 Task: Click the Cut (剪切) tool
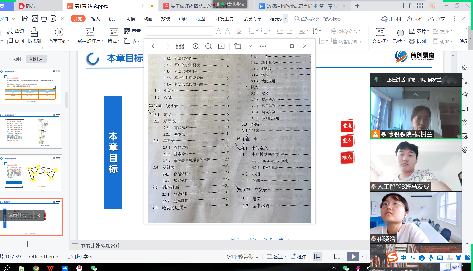coord(15,31)
